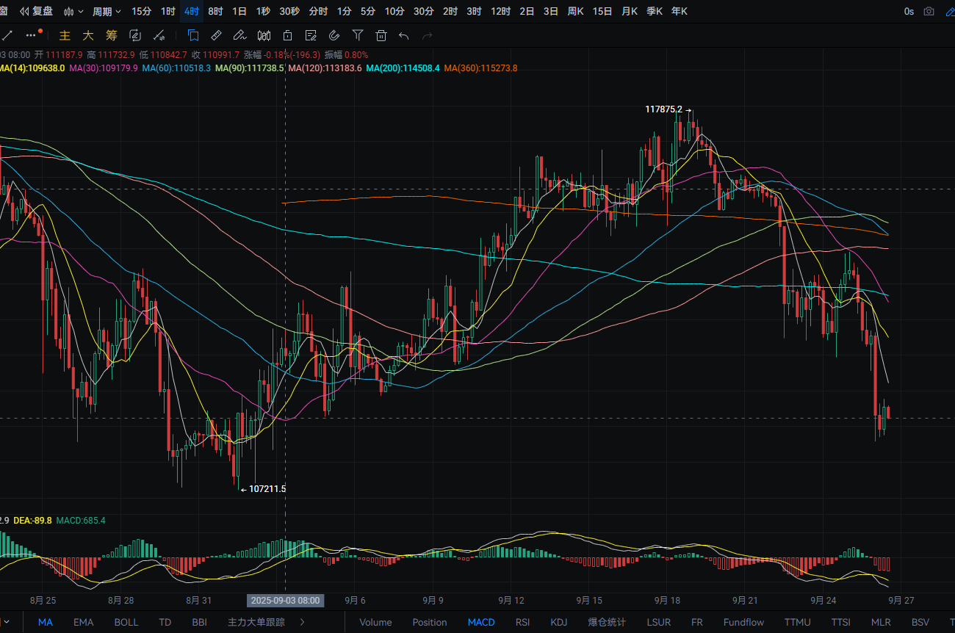
Task: Click the MA(30) indicator label
Action: 104,68
